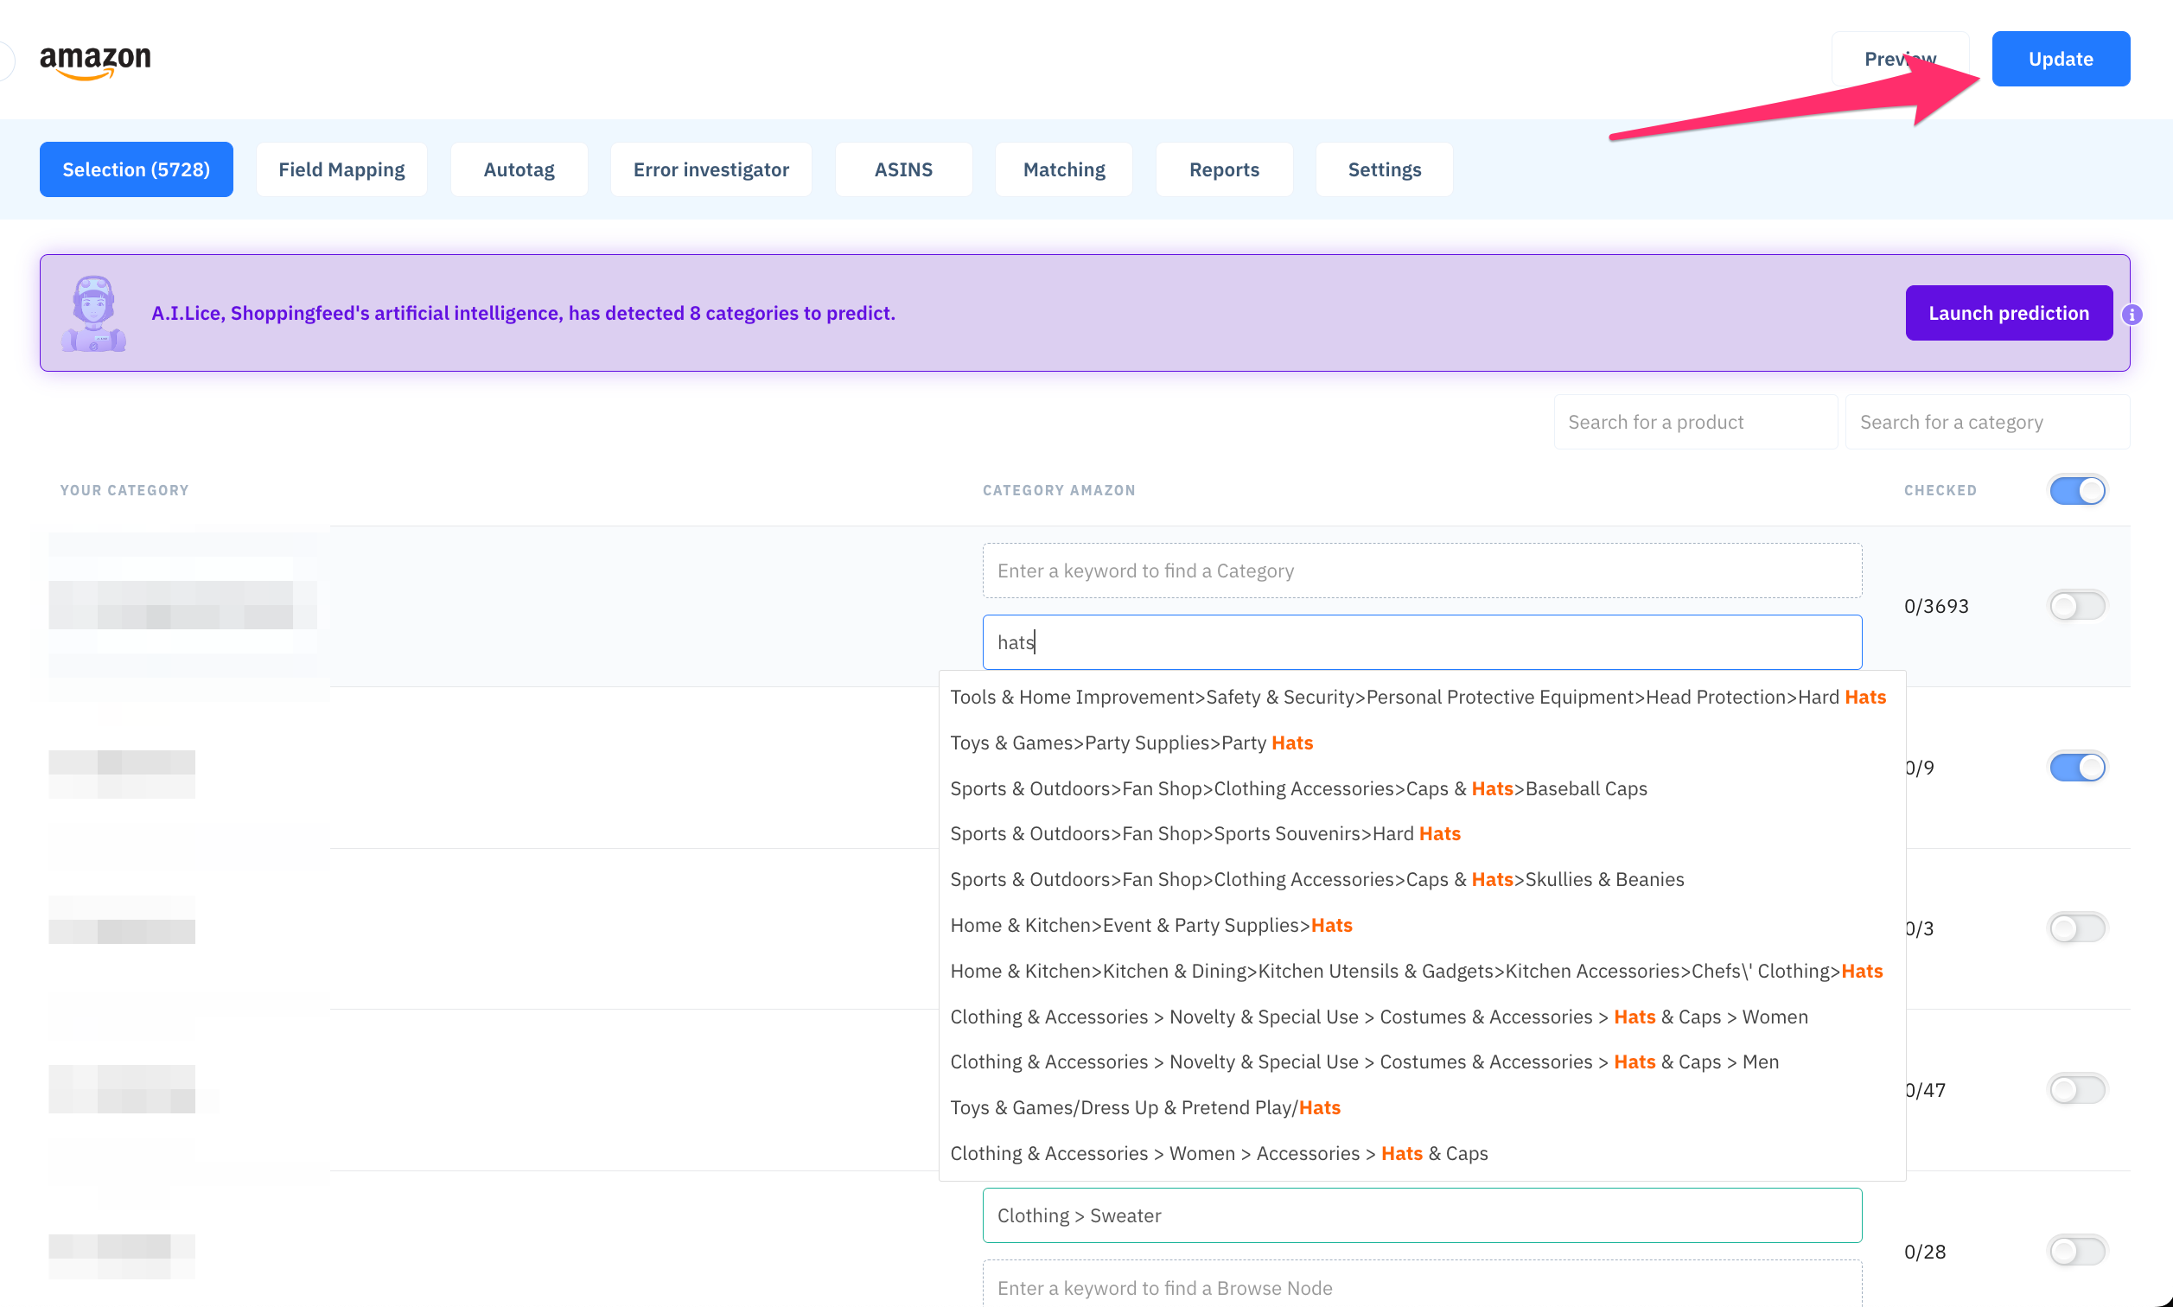Image resolution: width=2173 pixels, height=1307 pixels.
Task: Launch the A.I.Lice category prediction
Action: [2009, 313]
